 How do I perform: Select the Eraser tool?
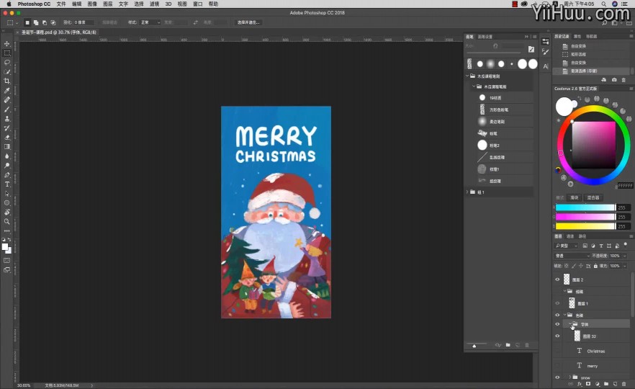7,138
